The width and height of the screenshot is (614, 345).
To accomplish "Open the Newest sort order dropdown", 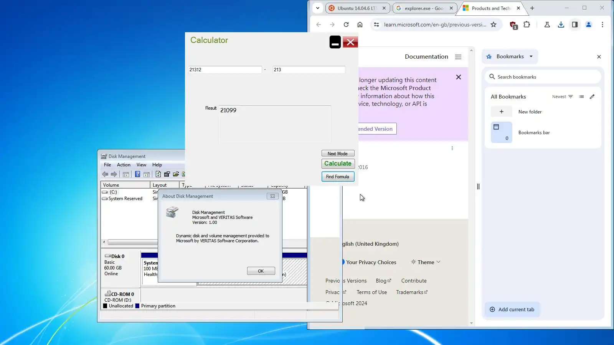I will click(x=563, y=97).
